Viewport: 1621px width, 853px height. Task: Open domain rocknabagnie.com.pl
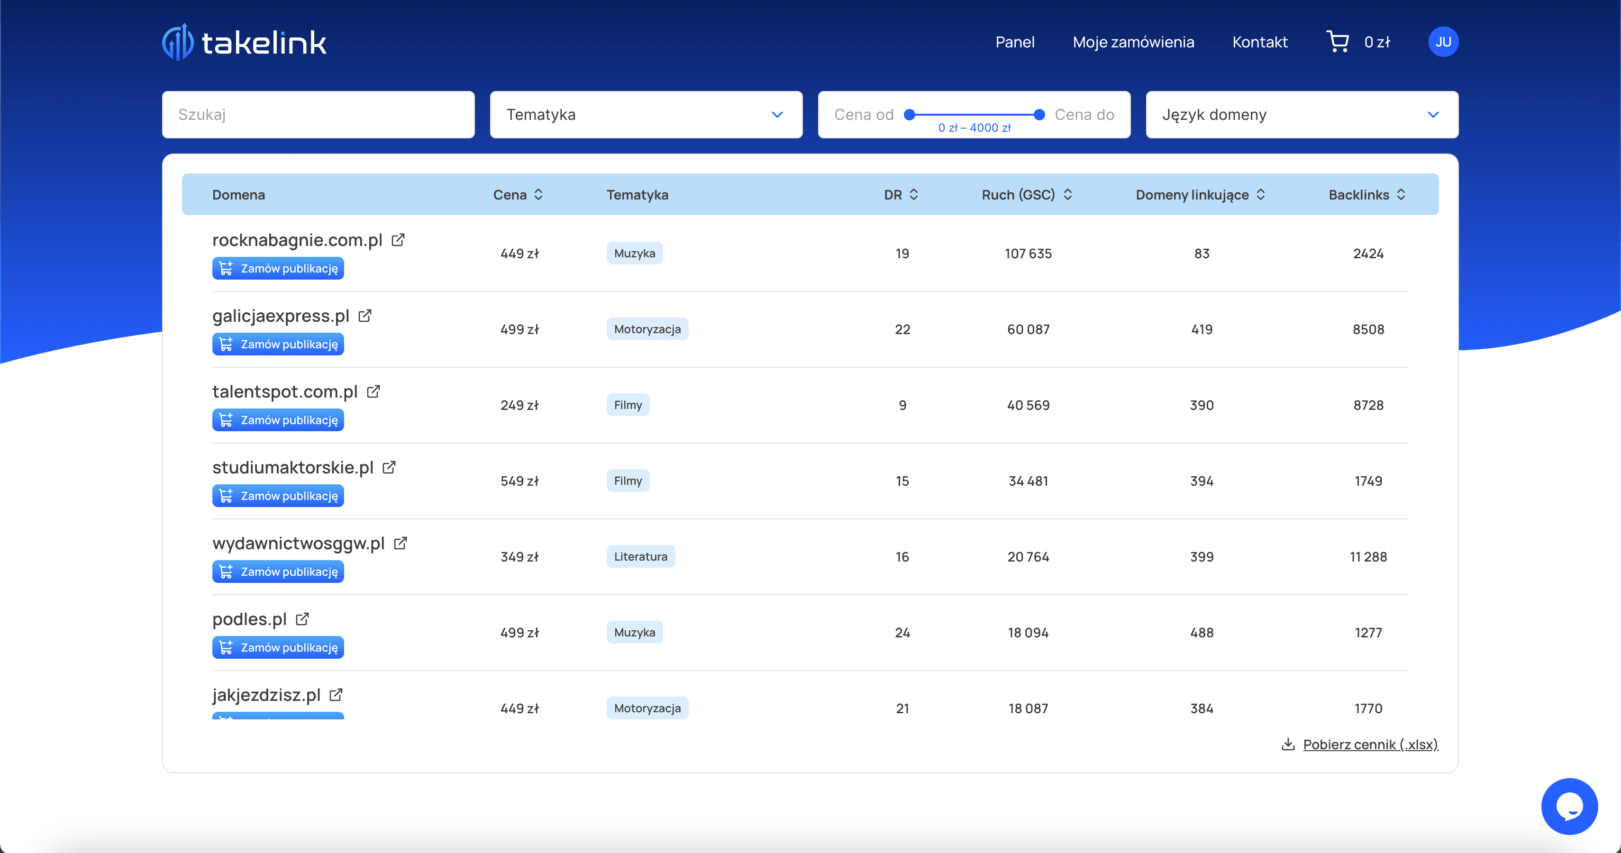[x=297, y=240]
